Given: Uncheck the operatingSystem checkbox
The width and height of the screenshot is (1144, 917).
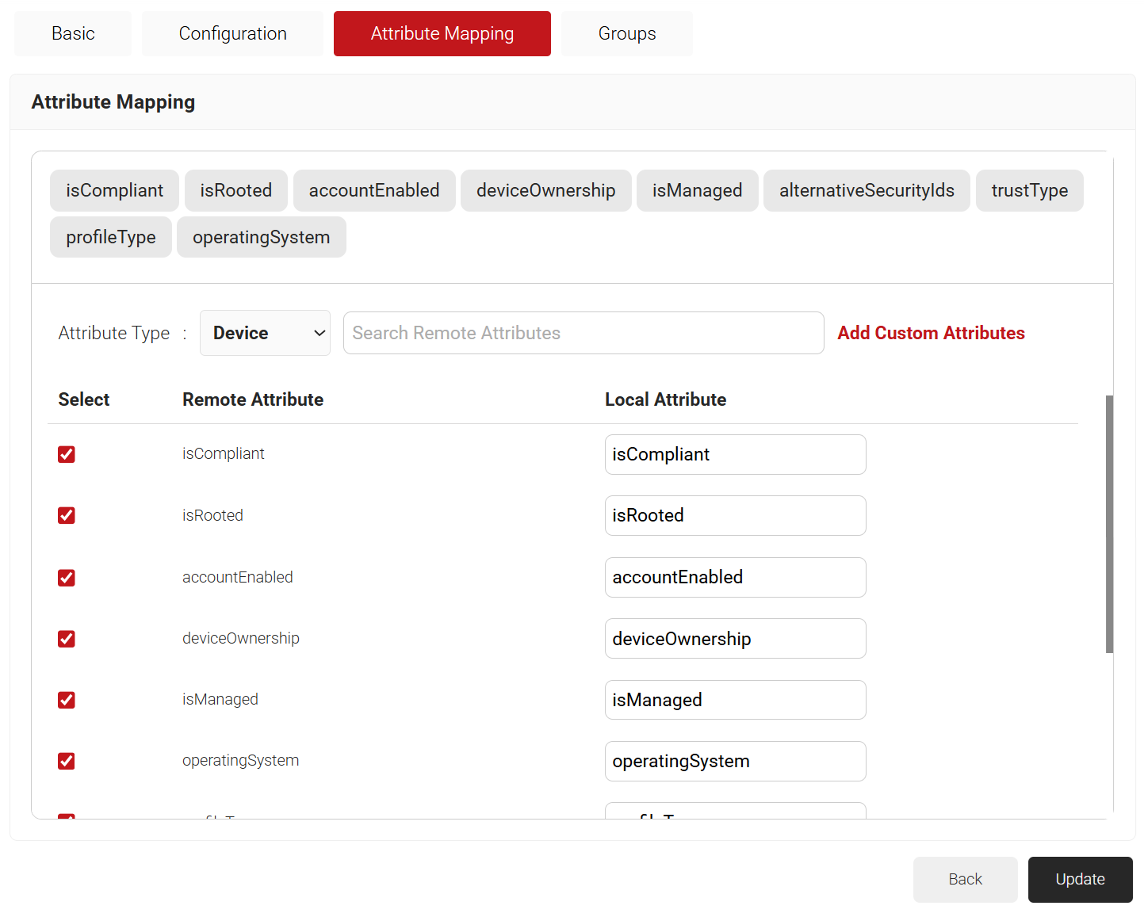Looking at the screenshot, I should [67, 761].
